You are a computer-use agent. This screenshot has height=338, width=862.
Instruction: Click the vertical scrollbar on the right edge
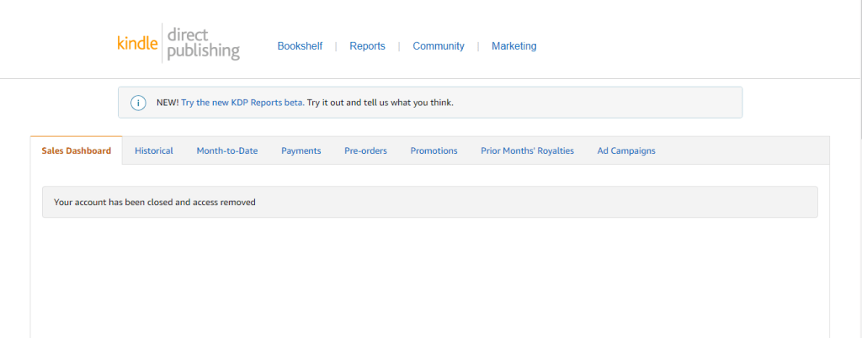pyautogui.click(x=858, y=67)
